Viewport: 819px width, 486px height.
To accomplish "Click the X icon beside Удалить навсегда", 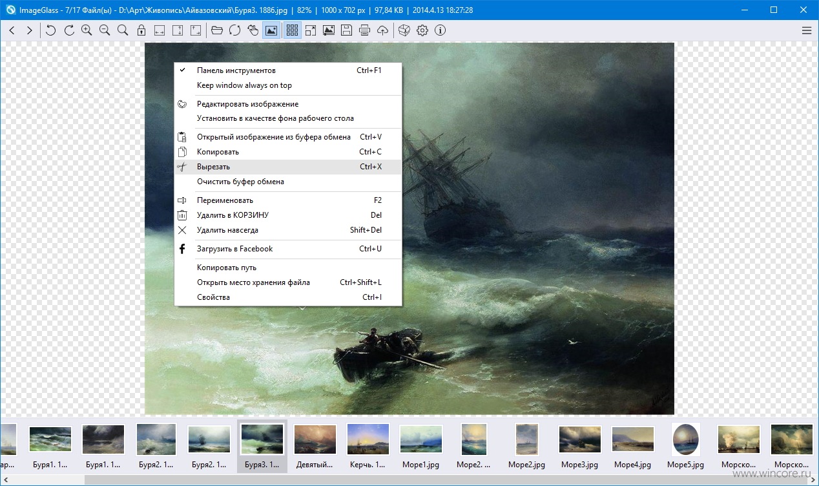I will coord(182,230).
